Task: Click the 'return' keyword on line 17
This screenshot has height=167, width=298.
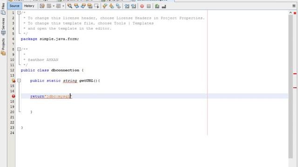Action: click(37, 96)
